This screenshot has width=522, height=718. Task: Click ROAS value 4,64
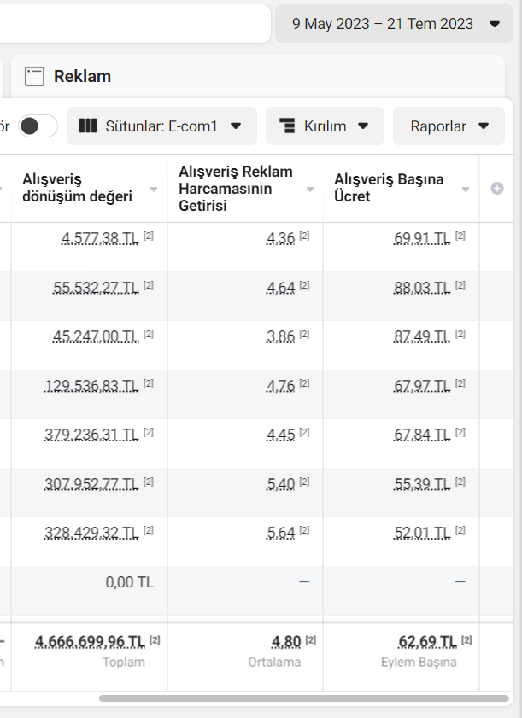(280, 288)
